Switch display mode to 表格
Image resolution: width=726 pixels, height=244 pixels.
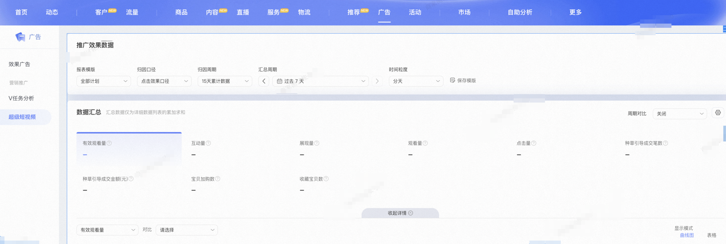click(x=711, y=235)
